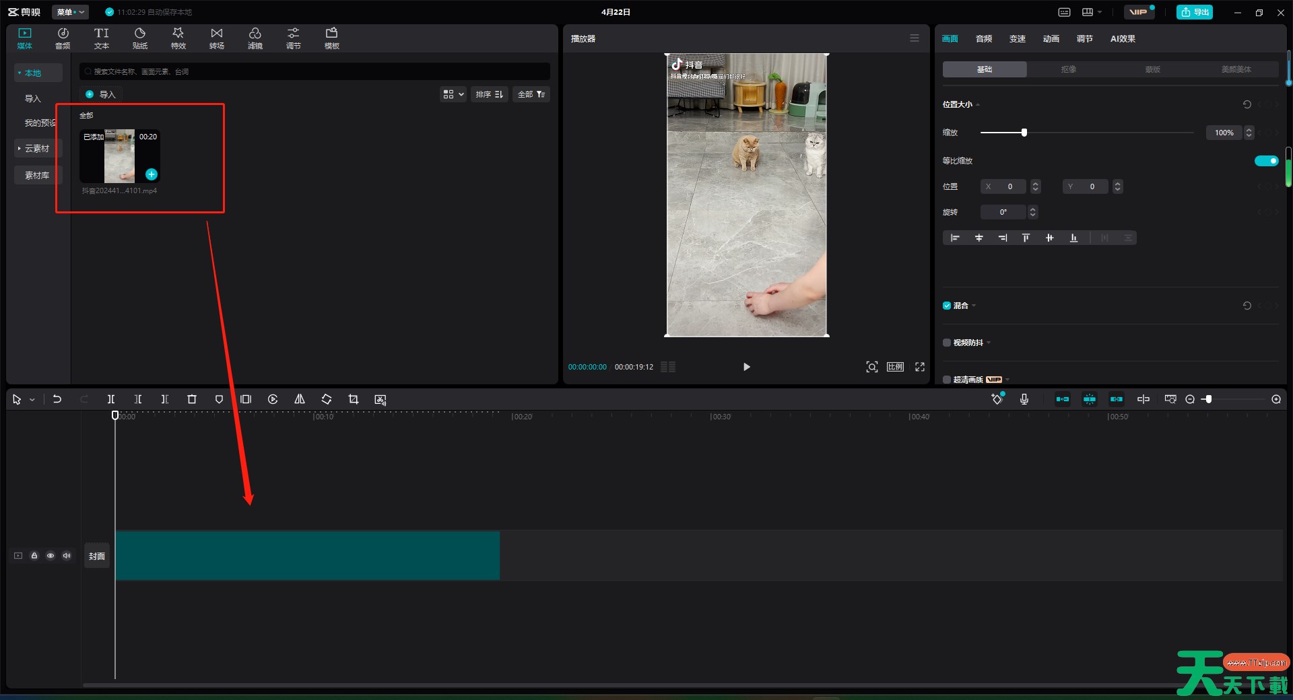Click the delete trash icon in timeline toolbar

point(192,399)
